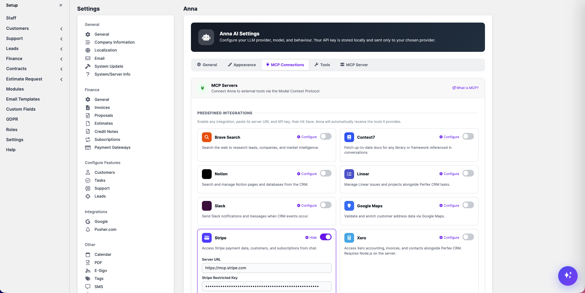
Task: Open the Anna AI assistant sparkle button
Action: (568, 276)
